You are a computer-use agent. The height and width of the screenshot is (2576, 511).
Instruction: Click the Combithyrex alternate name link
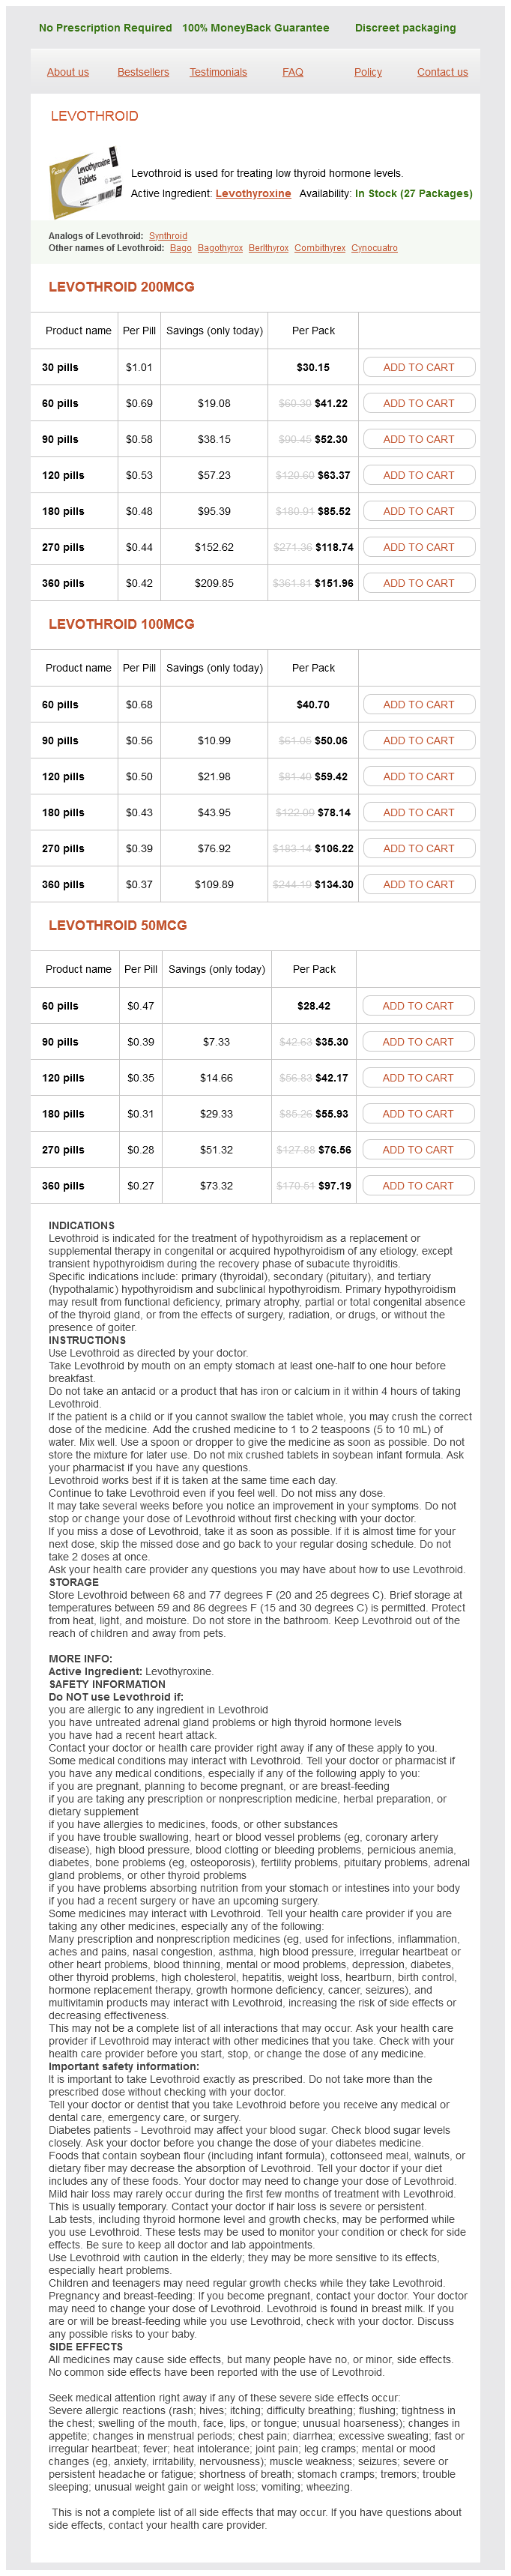pyautogui.click(x=320, y=248)
